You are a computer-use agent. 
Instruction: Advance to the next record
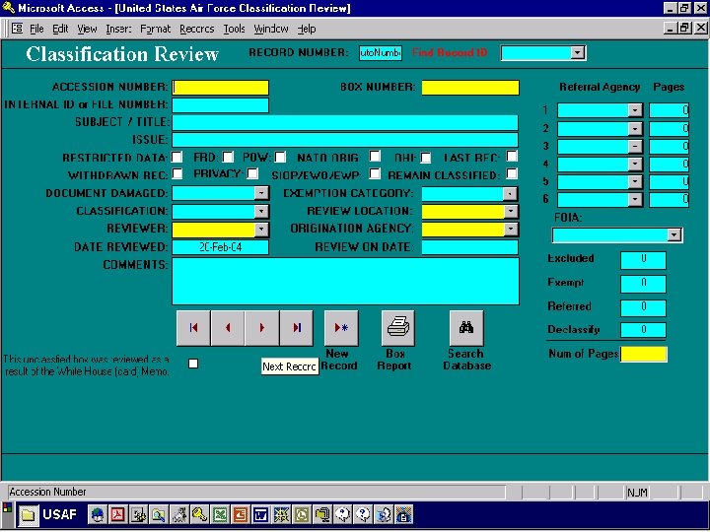[x=261, y=328]
